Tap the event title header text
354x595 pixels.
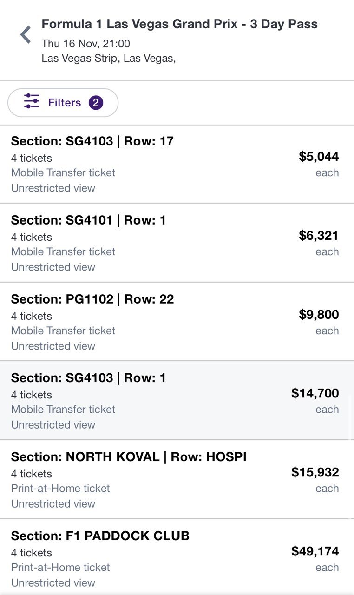click(180, 25)
